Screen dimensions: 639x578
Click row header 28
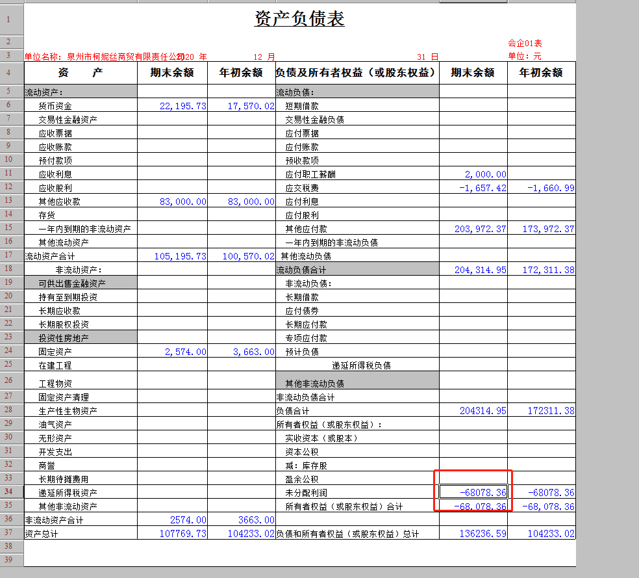click(8, 410)
